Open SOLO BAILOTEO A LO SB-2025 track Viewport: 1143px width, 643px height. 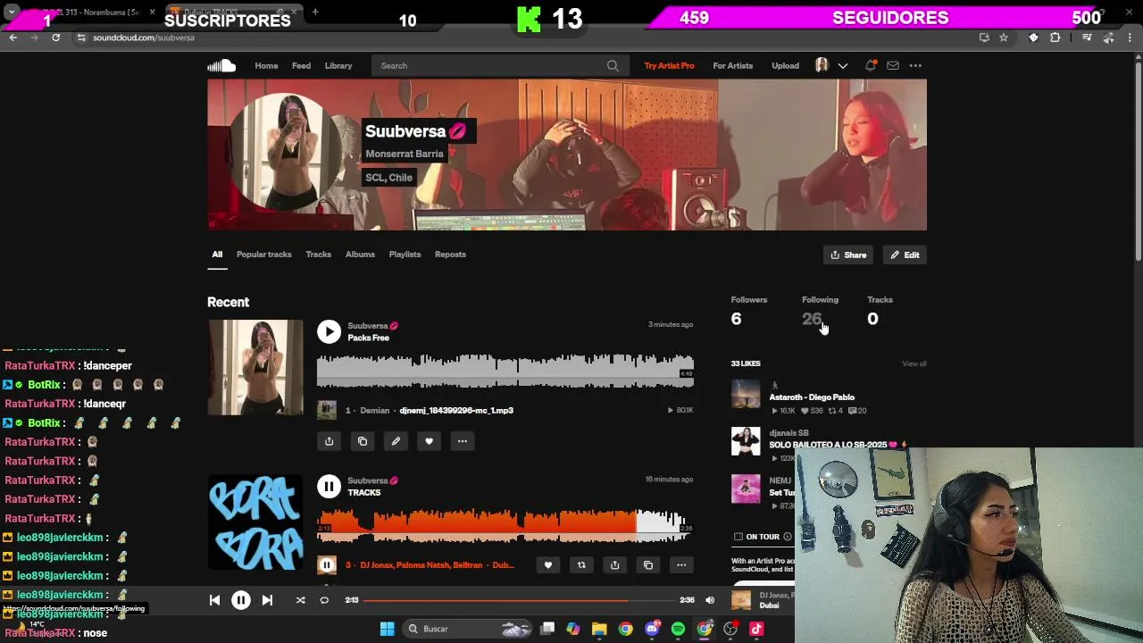[x=838, y=445]
